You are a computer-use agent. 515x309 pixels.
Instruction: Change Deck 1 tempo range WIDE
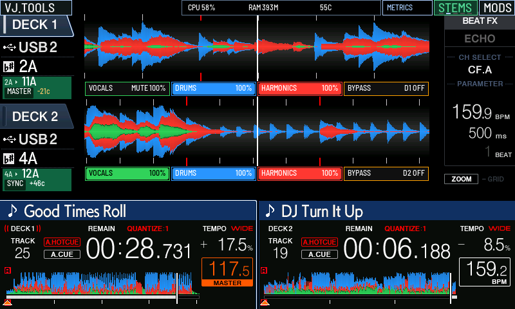(x=242, y=229)
